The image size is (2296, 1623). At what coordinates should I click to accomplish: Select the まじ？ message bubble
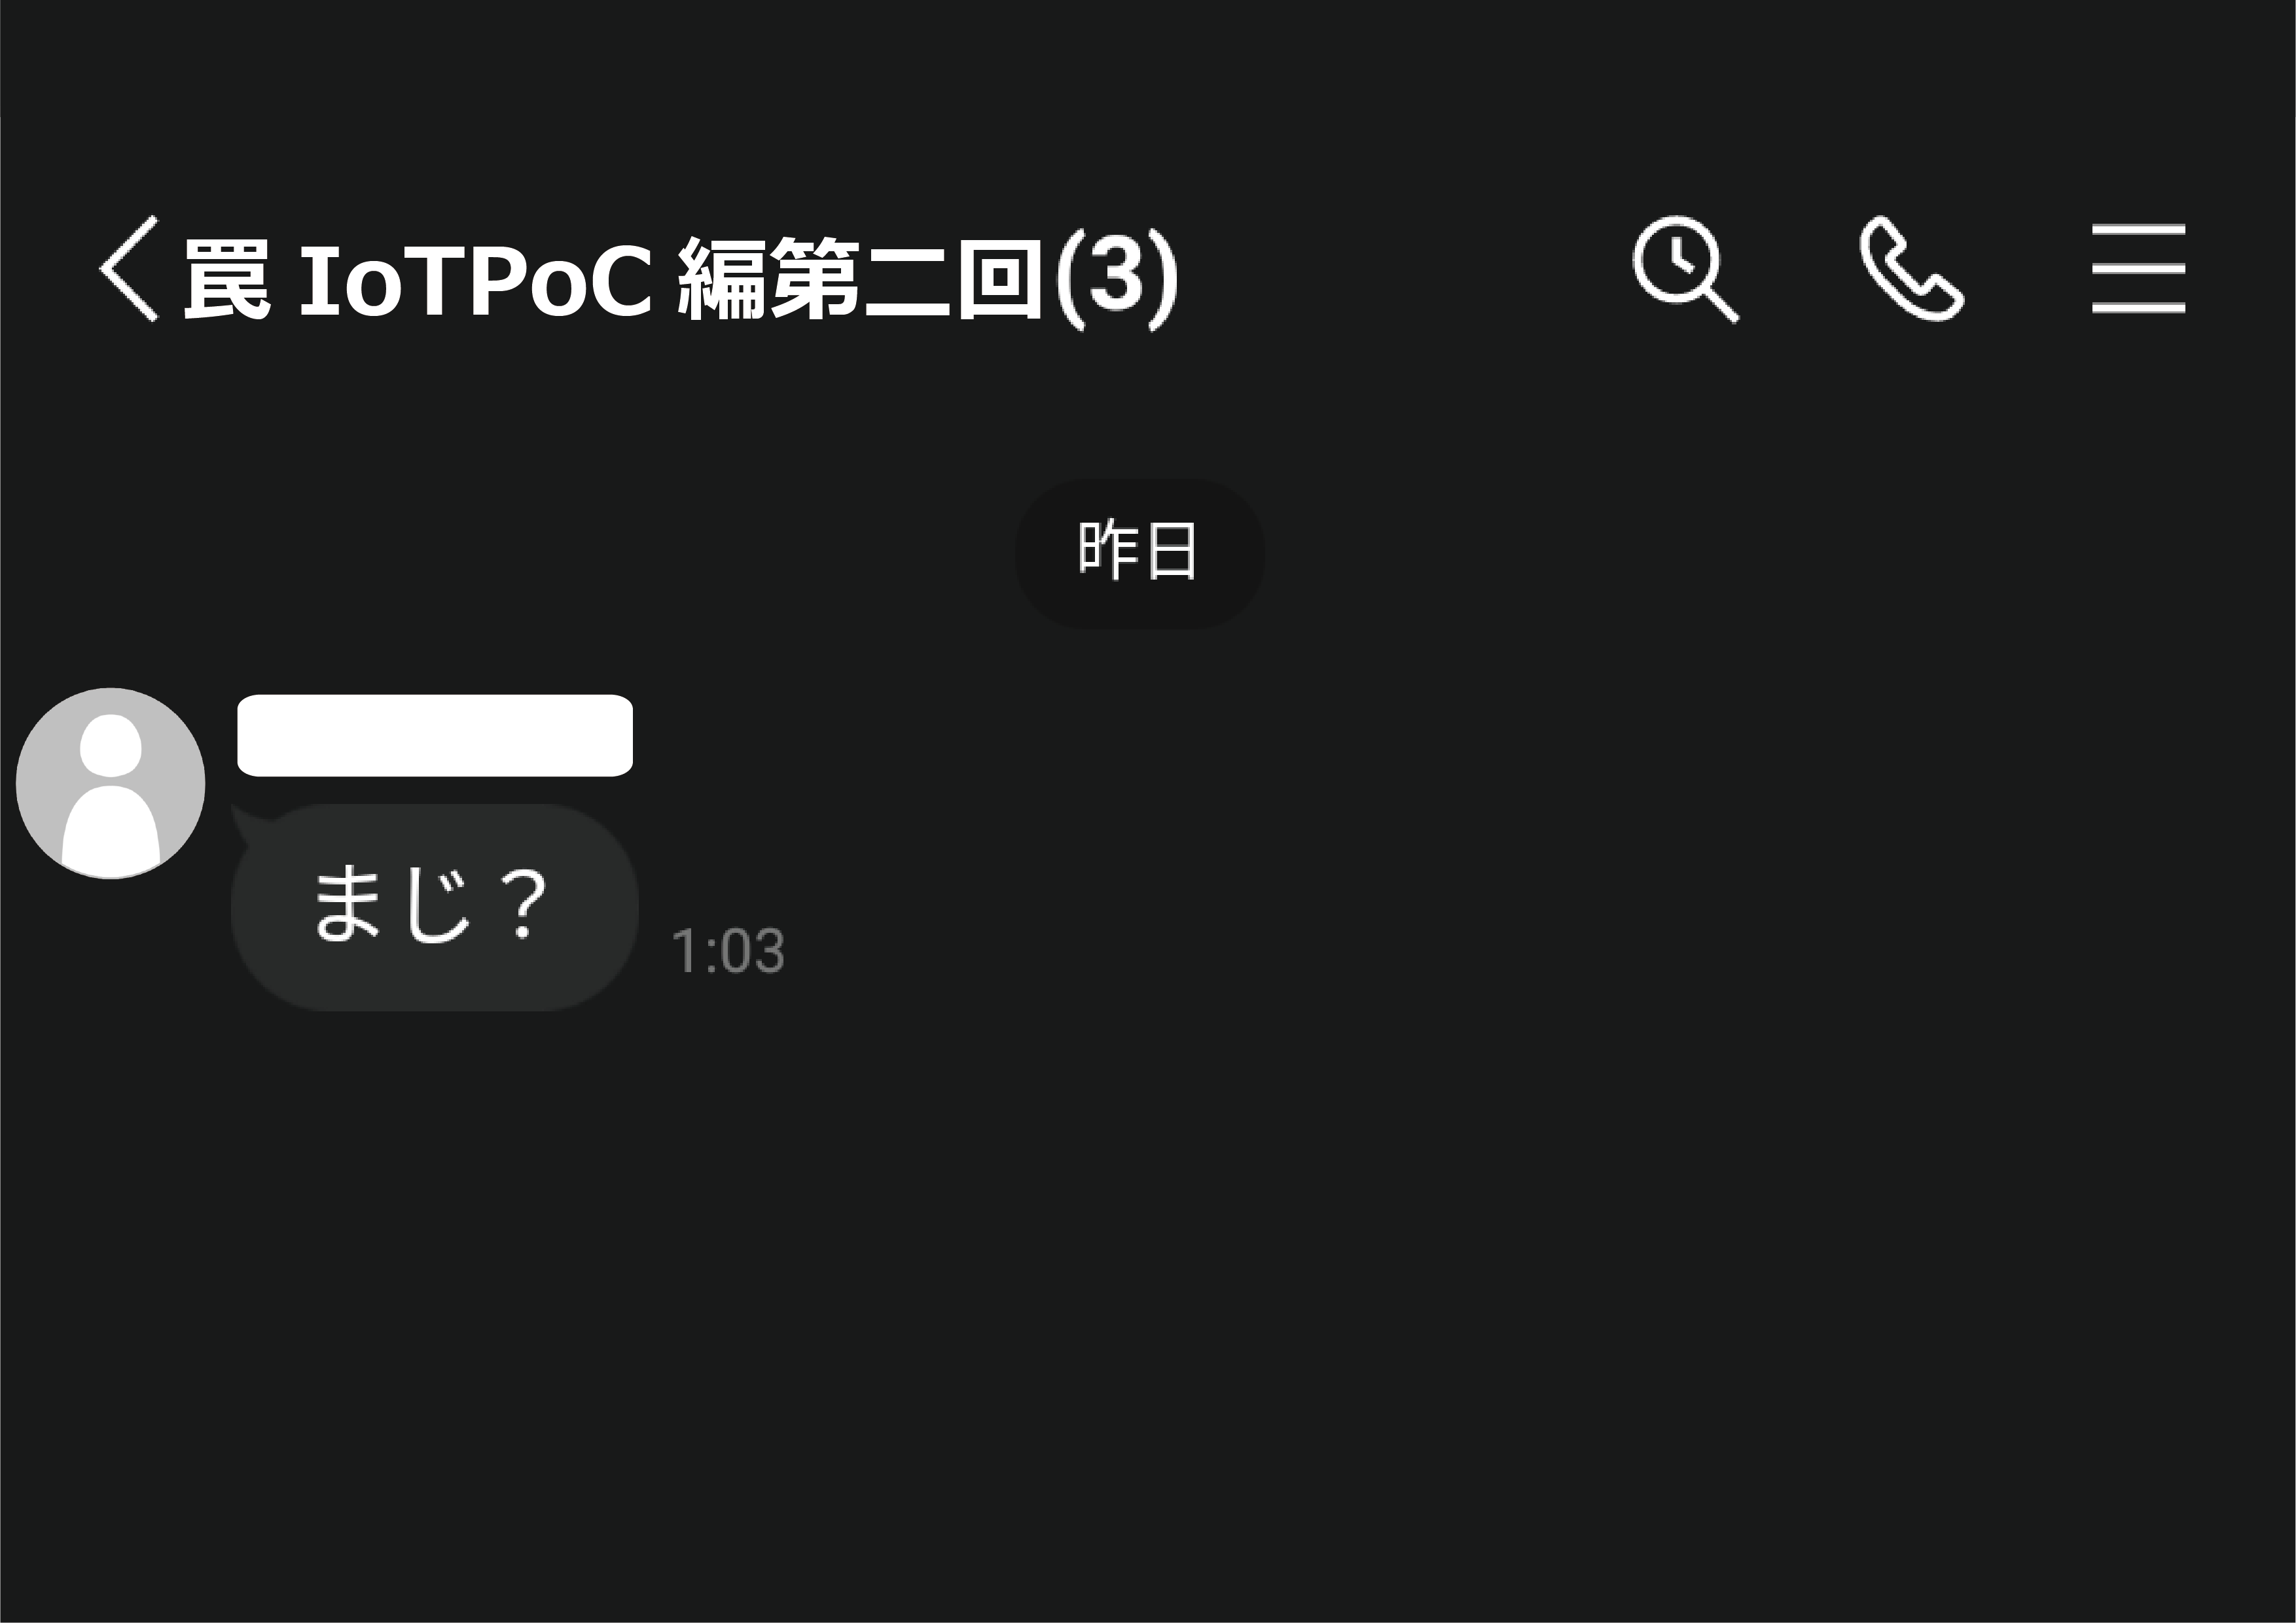pyautogui.click(x=435, y=907)
